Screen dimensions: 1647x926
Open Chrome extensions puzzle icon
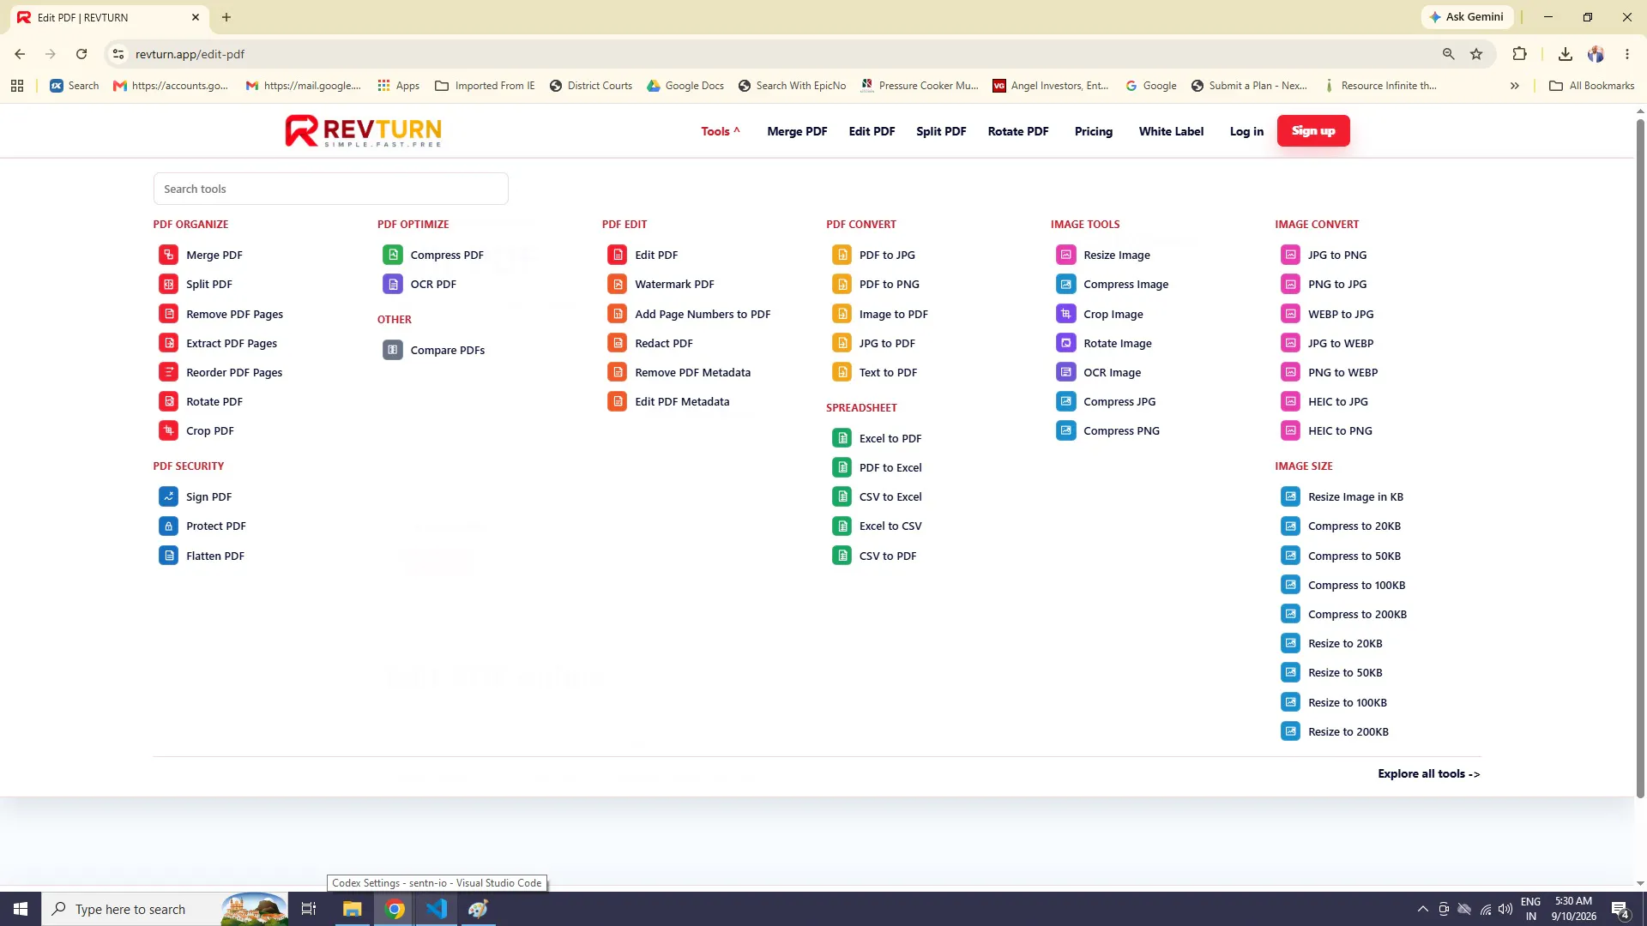[1519, 54]
